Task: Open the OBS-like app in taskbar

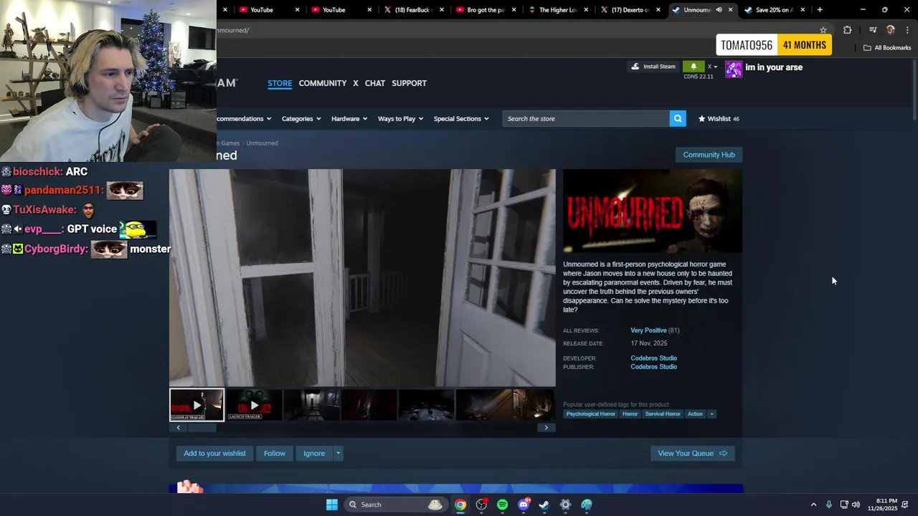Action: pyautogui.click(x=481, y=505)
